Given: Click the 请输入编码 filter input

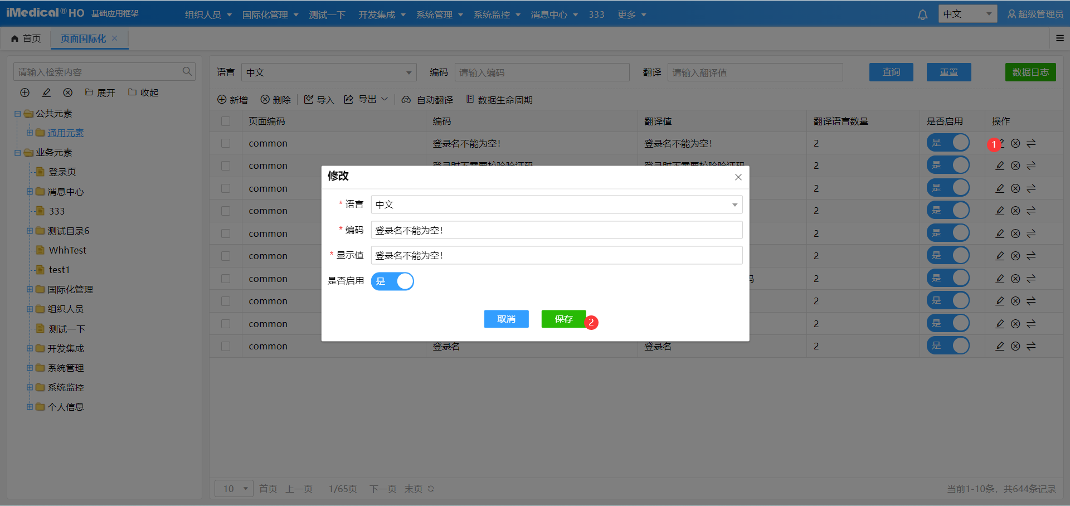Looking at the screenshot, I should (542, 72).
